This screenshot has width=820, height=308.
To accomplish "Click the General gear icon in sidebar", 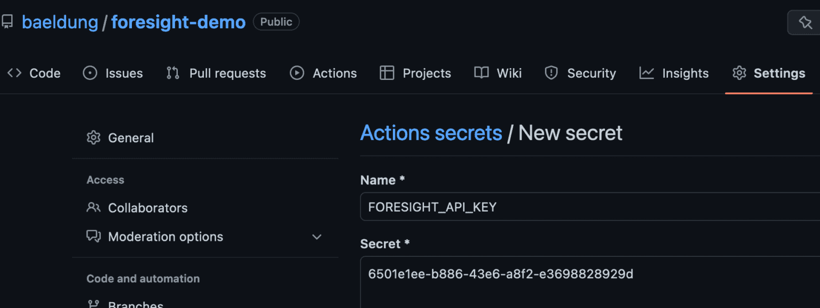I will 93,137.
